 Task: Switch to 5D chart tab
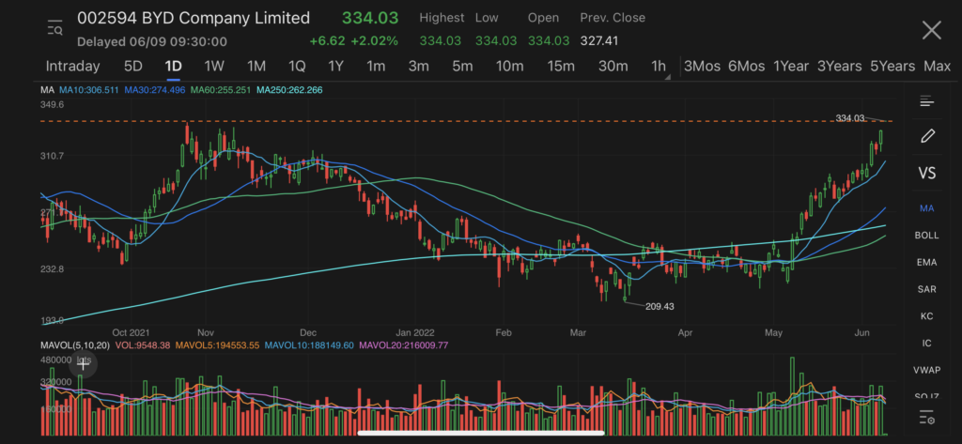(133, 67)
